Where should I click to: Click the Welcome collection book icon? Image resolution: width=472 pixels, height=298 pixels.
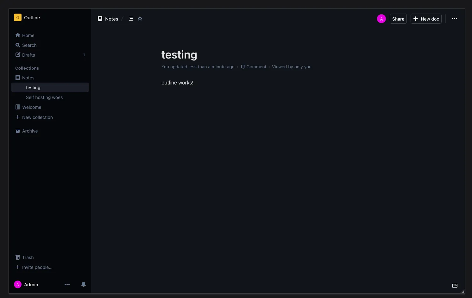(18, 107)
